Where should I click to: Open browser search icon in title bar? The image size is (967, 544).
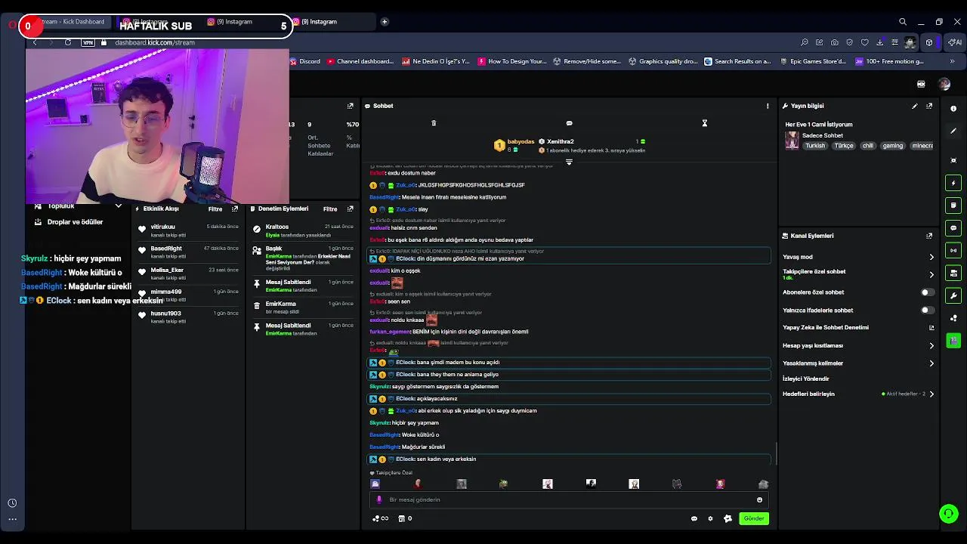click(903, 22)
